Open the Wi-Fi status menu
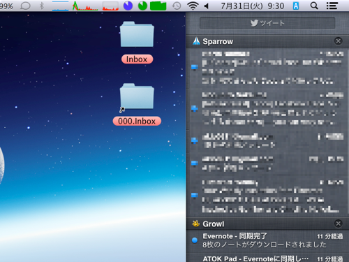Image resolution: width=349 pixels, height=262 pixels. click(x=193, y=6)
